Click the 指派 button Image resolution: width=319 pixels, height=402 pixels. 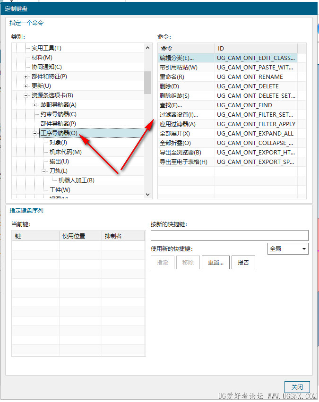163,262
